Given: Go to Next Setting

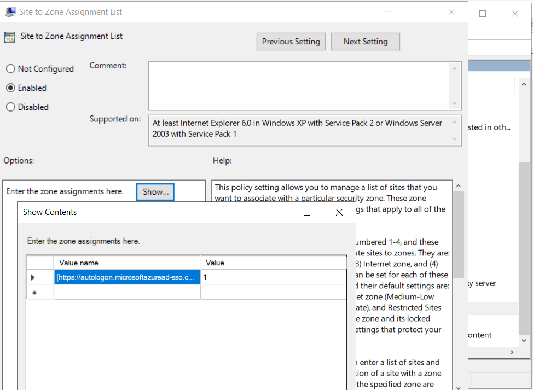Looking at the screenshot, I should coord(366,42).
